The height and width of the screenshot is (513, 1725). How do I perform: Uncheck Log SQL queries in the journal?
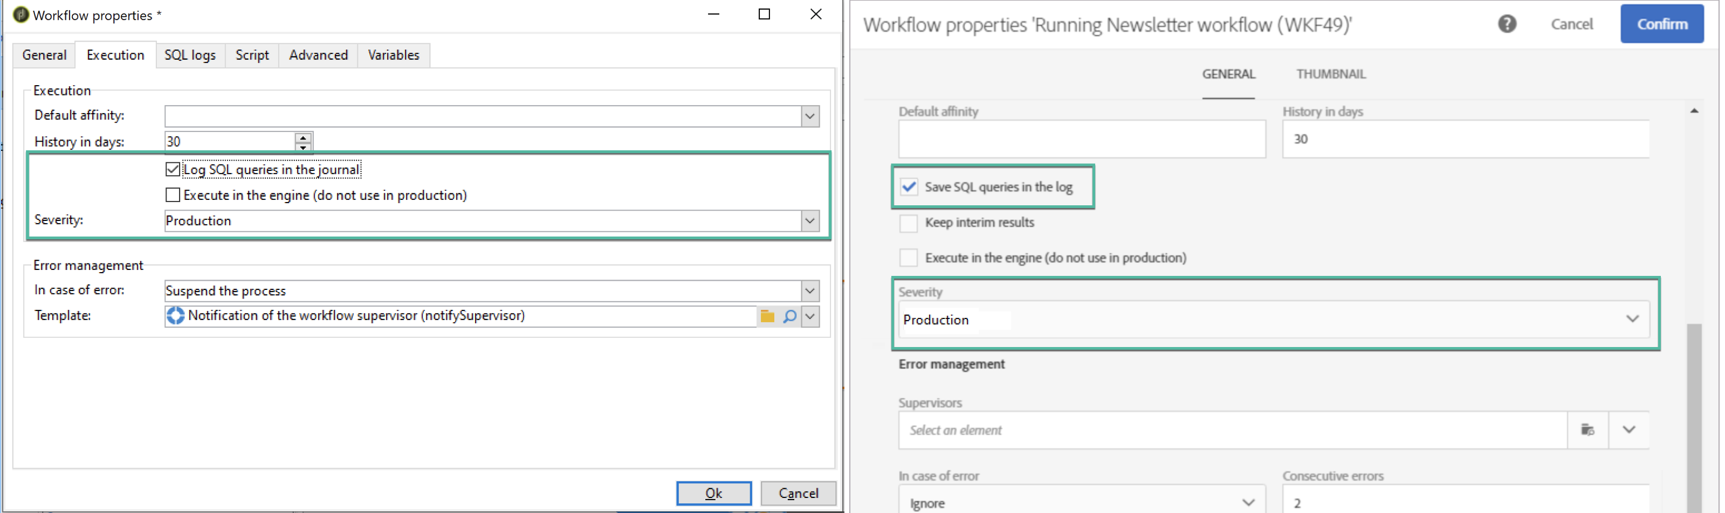click(x=173, y=170)
